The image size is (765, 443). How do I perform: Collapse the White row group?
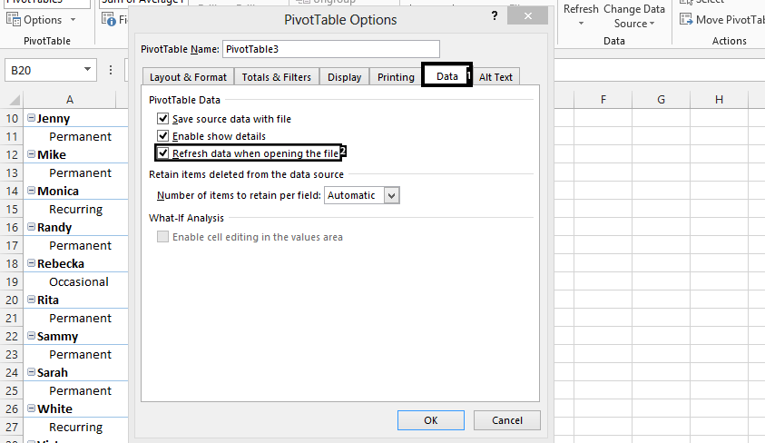pos(31,408)
